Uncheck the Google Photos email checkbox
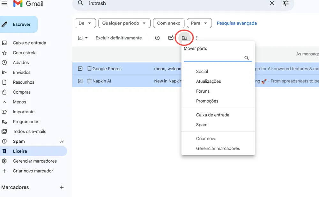Screen dimensions: 319x197 pos(80,68)
